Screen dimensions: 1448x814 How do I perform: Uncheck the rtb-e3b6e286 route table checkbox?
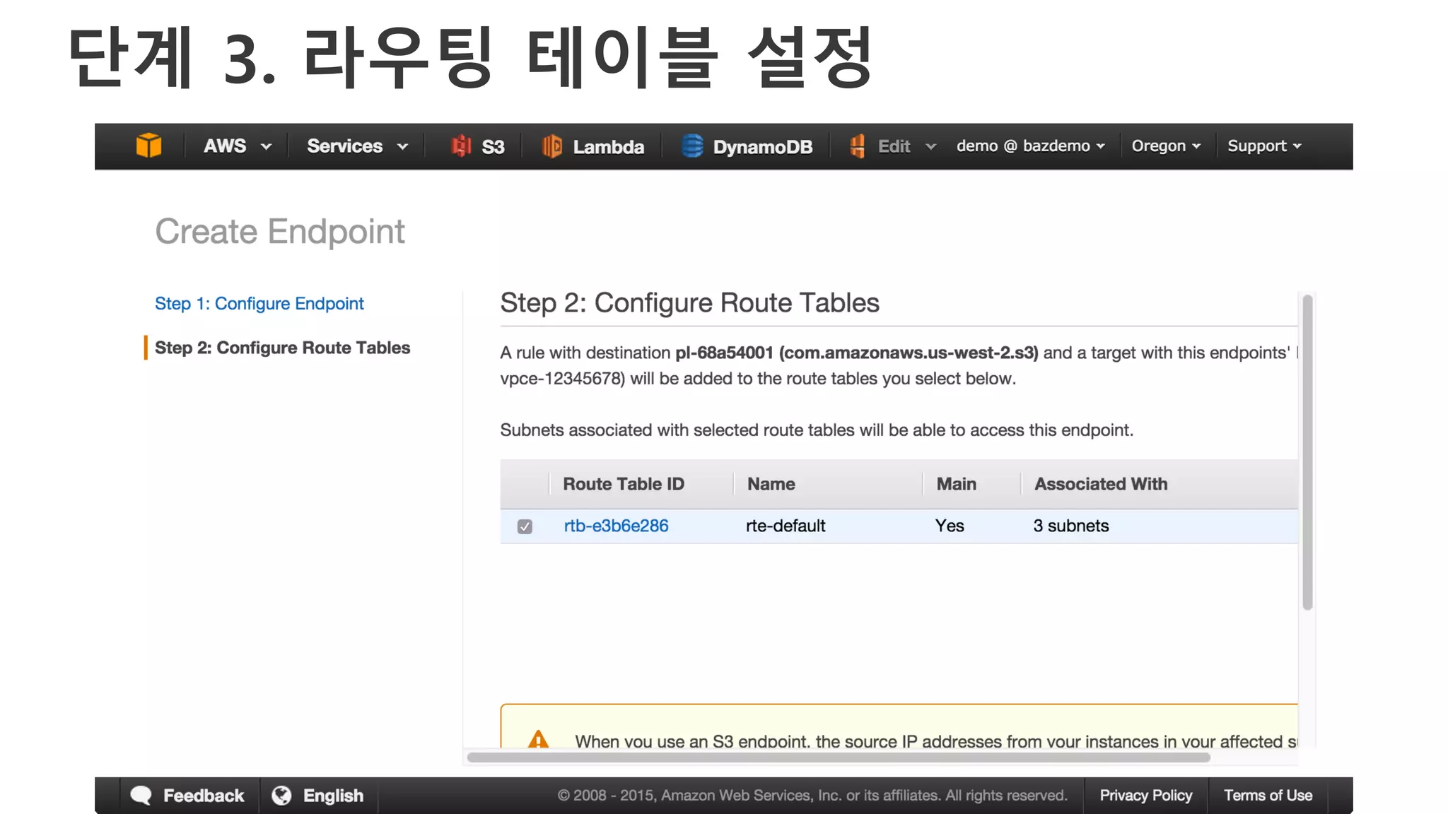click(525, 526)
